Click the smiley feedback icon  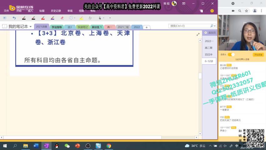(212, 11)
